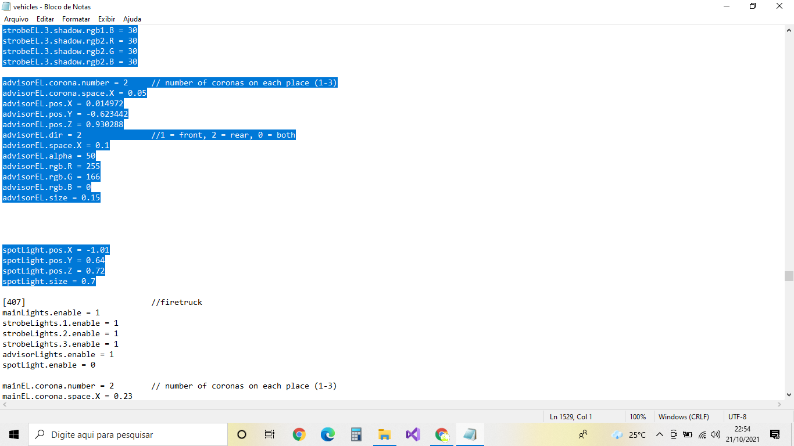The height and width of the screenshot is (446, 794).
Task: Click the line 'advisorEL.corona.space.X = 0.05'
Action: [x=74, y=93]
